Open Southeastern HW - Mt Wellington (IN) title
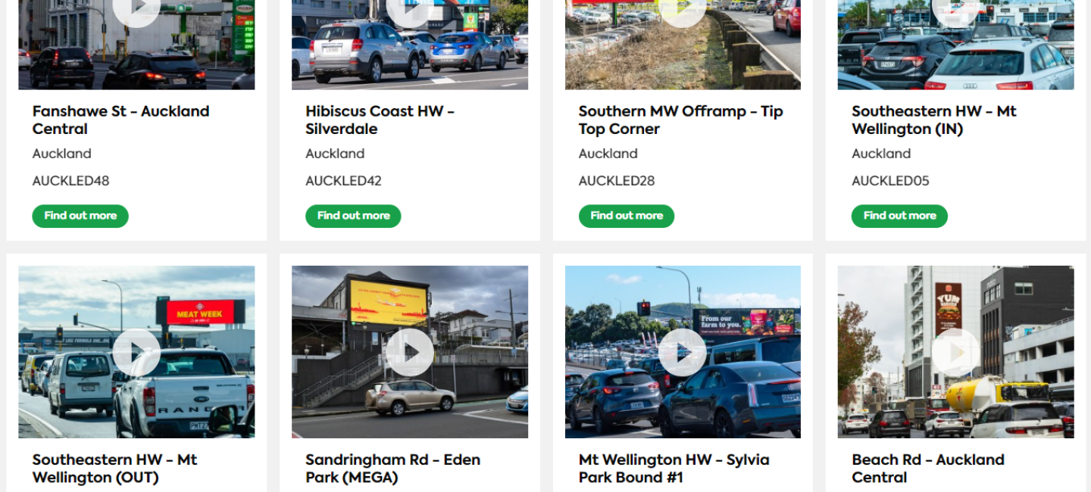 [934, 120]
